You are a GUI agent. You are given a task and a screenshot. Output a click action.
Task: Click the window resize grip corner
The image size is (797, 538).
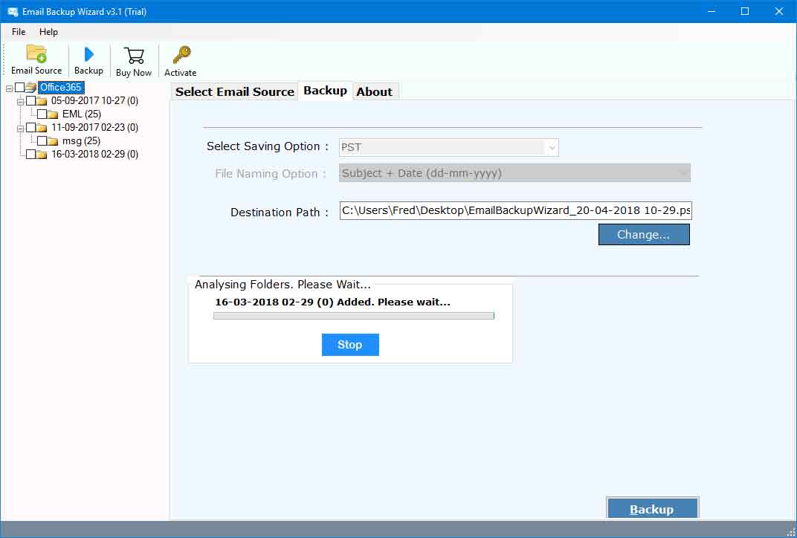790,531
